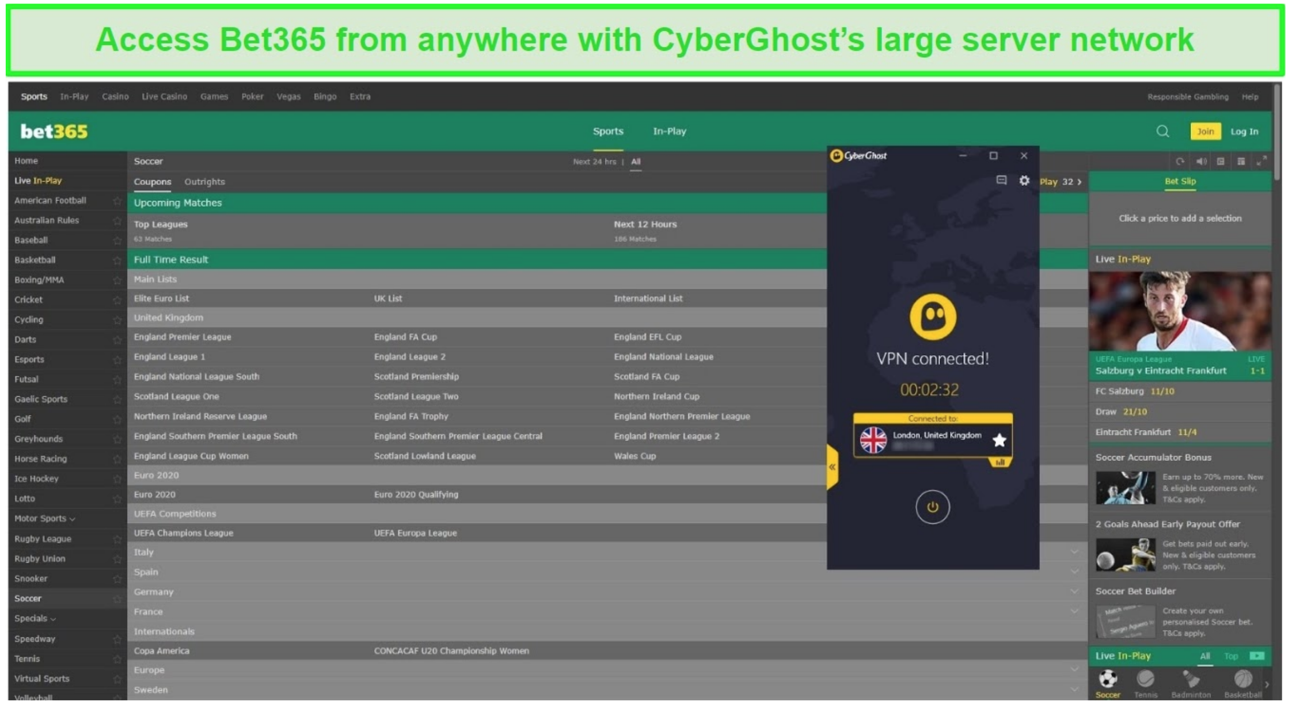Screen dimensions: 1290x706
Task: Click Eintracht Frankfurt odds 11/4
Action: pos(1187,432)
